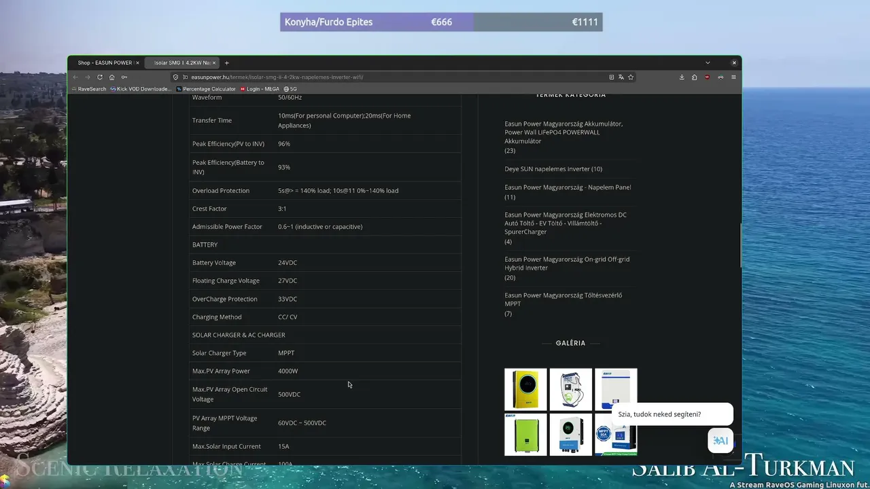Click the Konyha/Furdo Epites donation goal bar
Screen dimensions: 870x489
[x=441, y=22]
